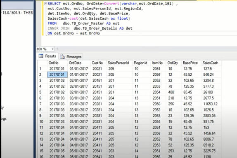Click OrdDate 02/01/2017 in row 3

pos(79,81)
